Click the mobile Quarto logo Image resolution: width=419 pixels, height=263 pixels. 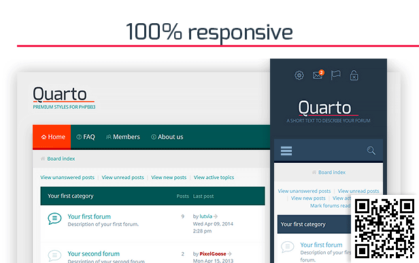click(328, 108)
